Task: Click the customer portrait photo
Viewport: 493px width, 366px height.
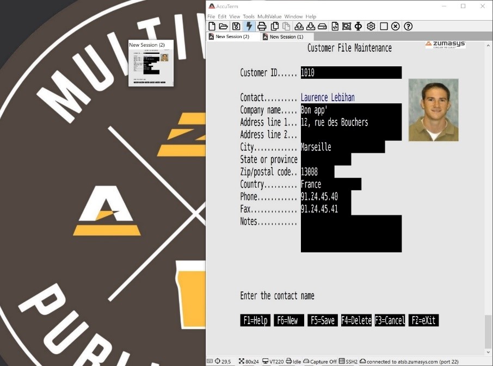Action: (x=433, y=110)
